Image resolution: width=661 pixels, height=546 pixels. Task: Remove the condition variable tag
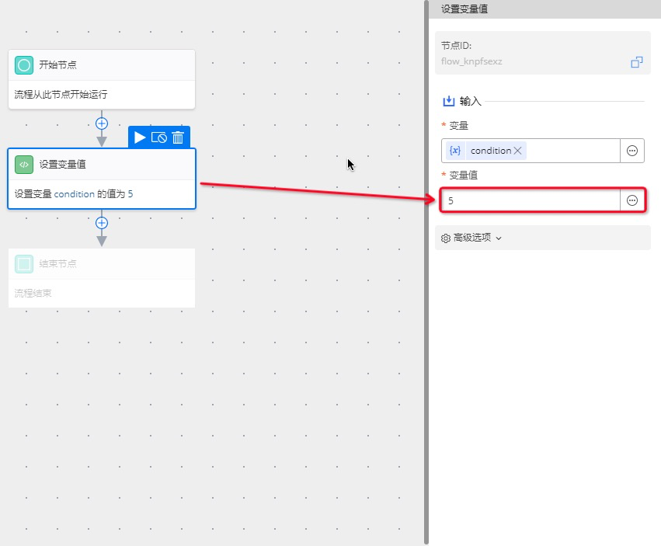click(x=517, y=151)
